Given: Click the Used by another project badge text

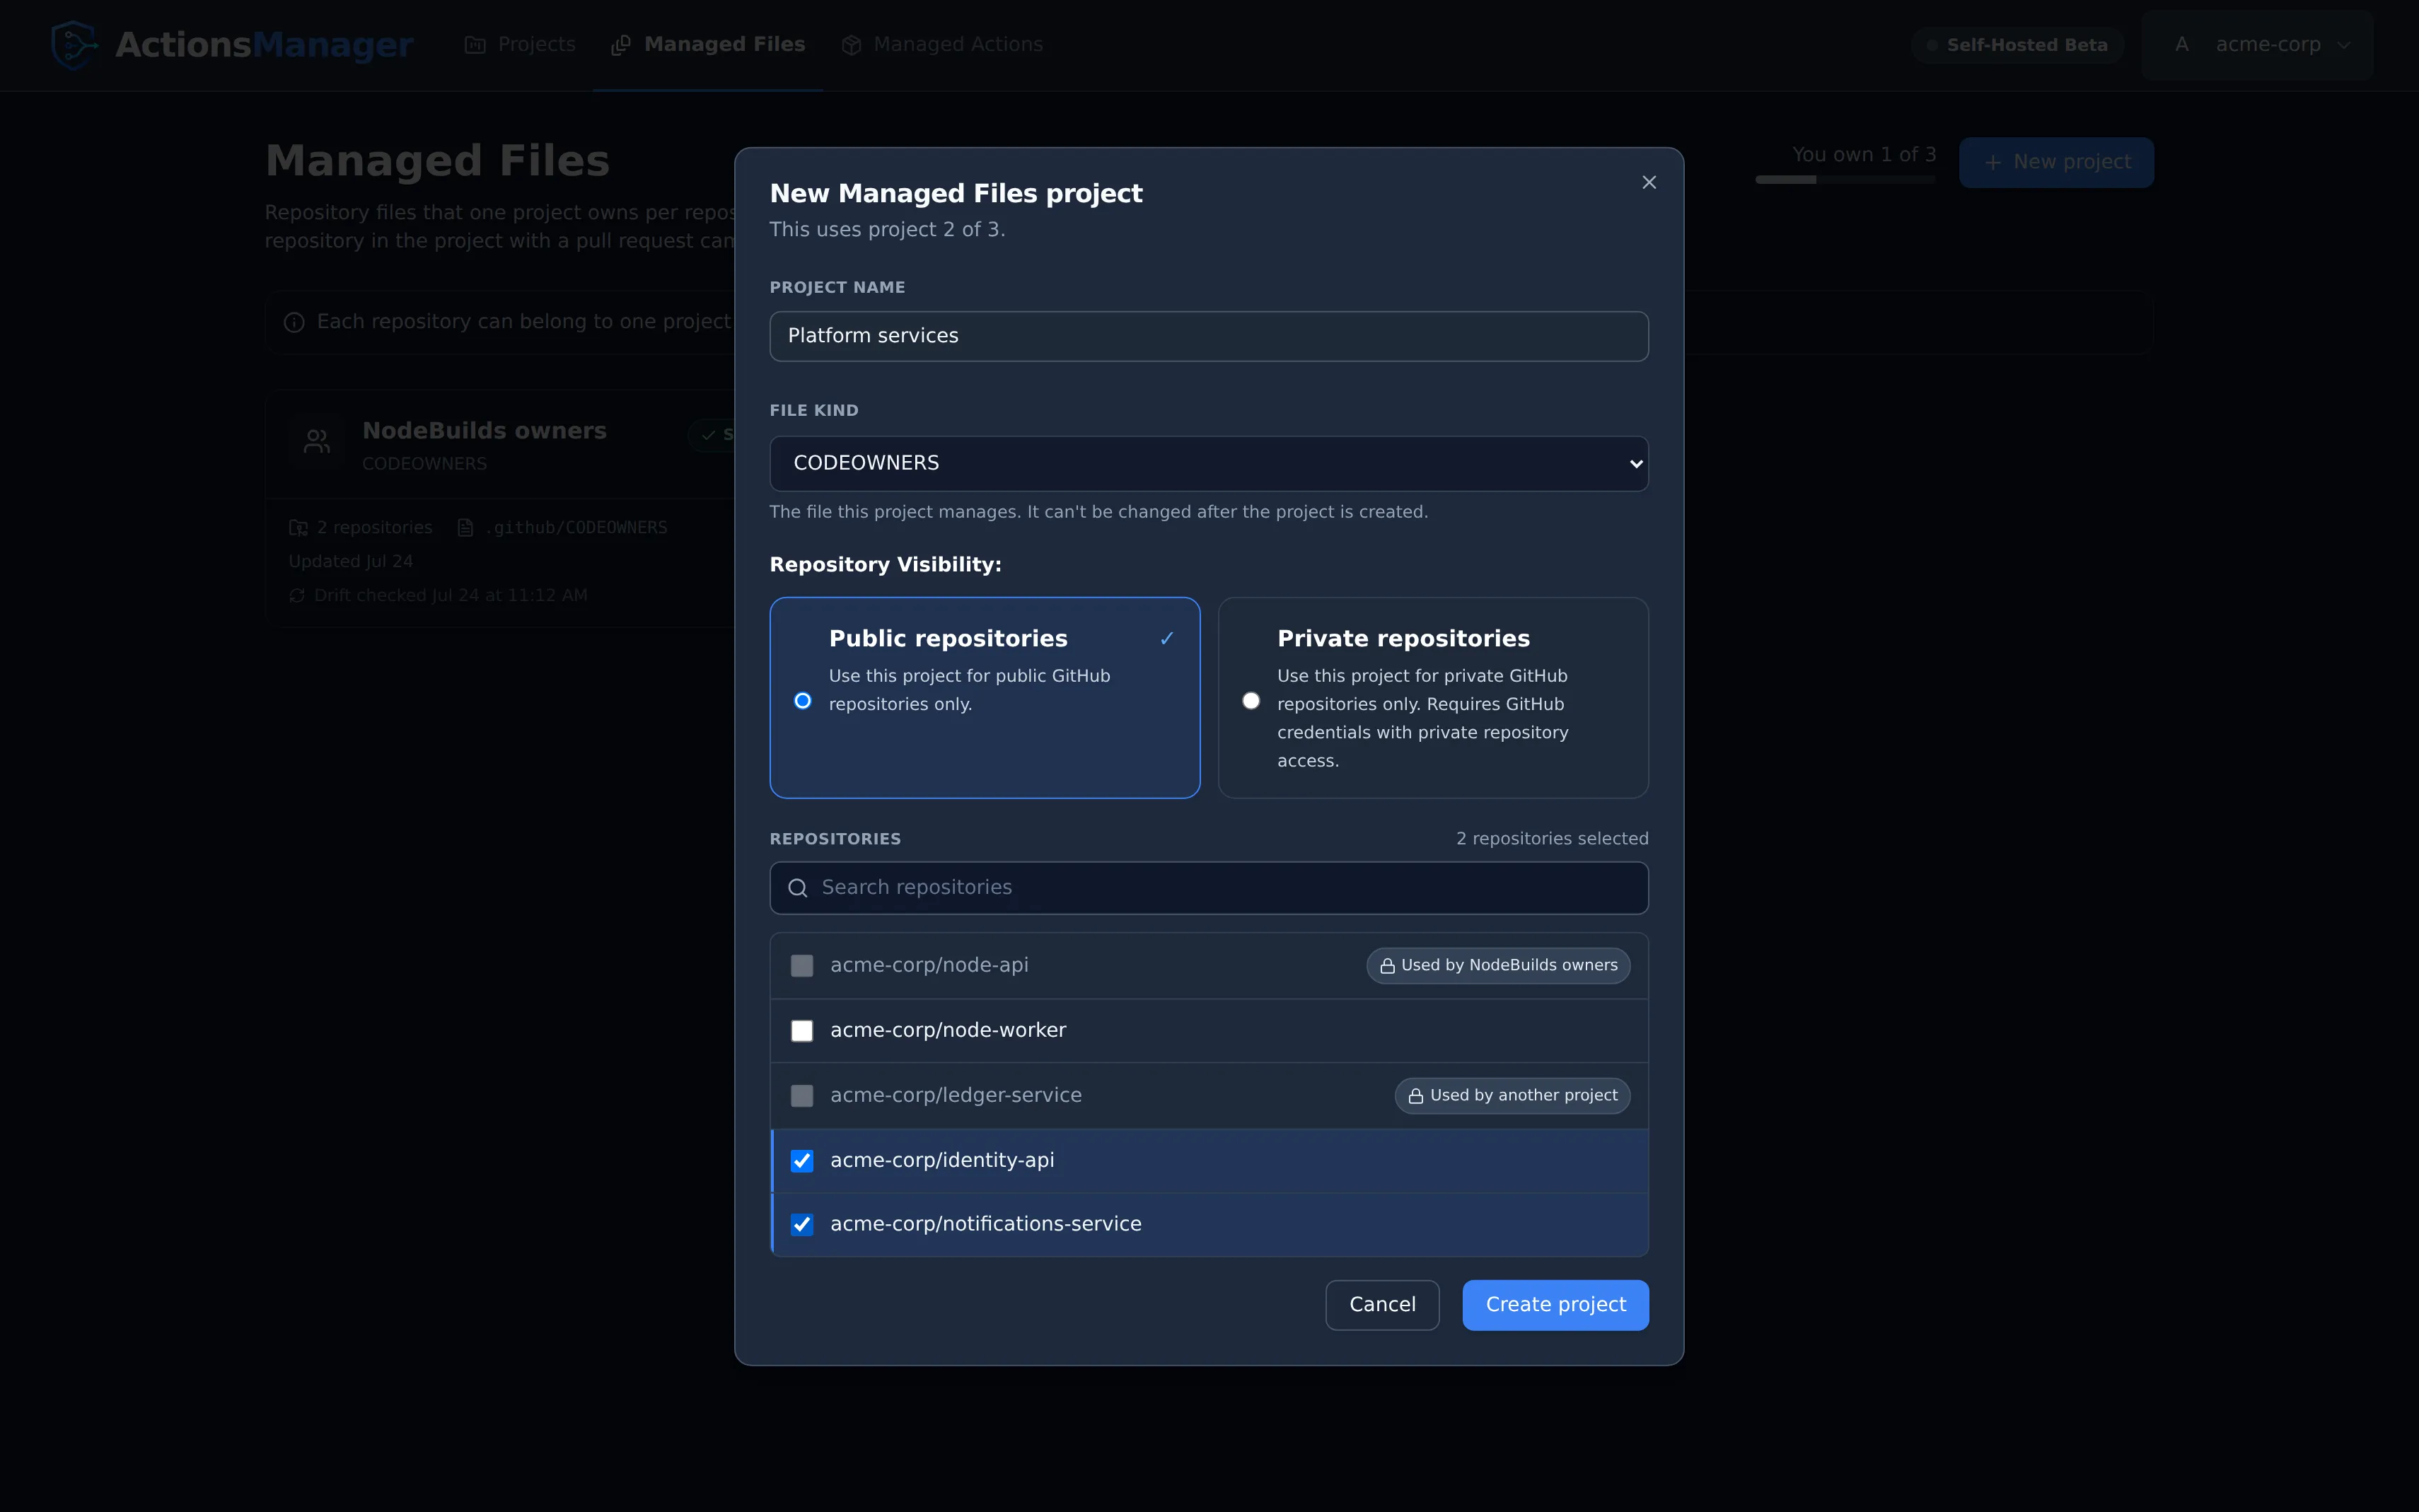Looking at the screenshot, I should point(1523,1096).
